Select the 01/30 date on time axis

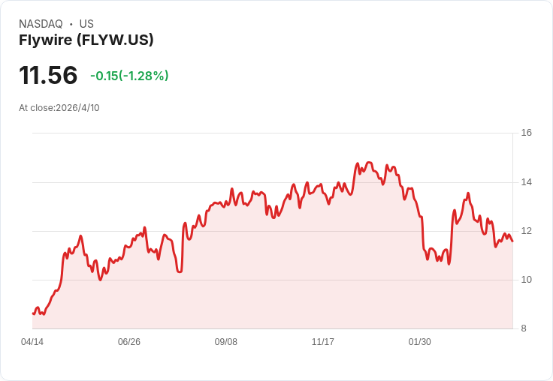[x=420, y=342]
